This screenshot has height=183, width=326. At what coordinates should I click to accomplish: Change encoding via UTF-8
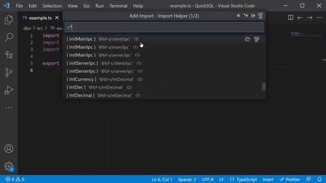tap(207, 179)
